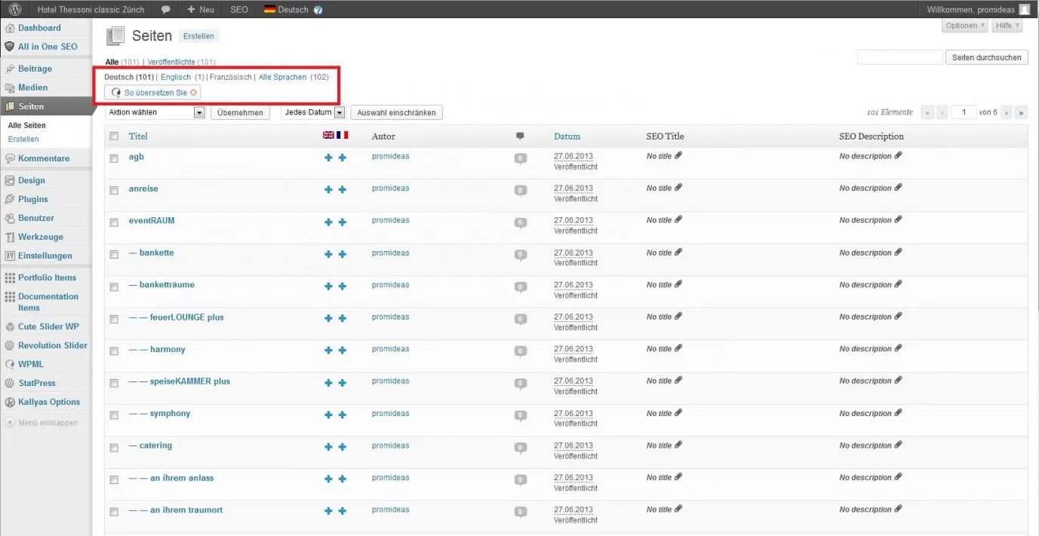Open WPML in the sidebar
Screen dimensions: 1039x536
click(x=31, y=364)
